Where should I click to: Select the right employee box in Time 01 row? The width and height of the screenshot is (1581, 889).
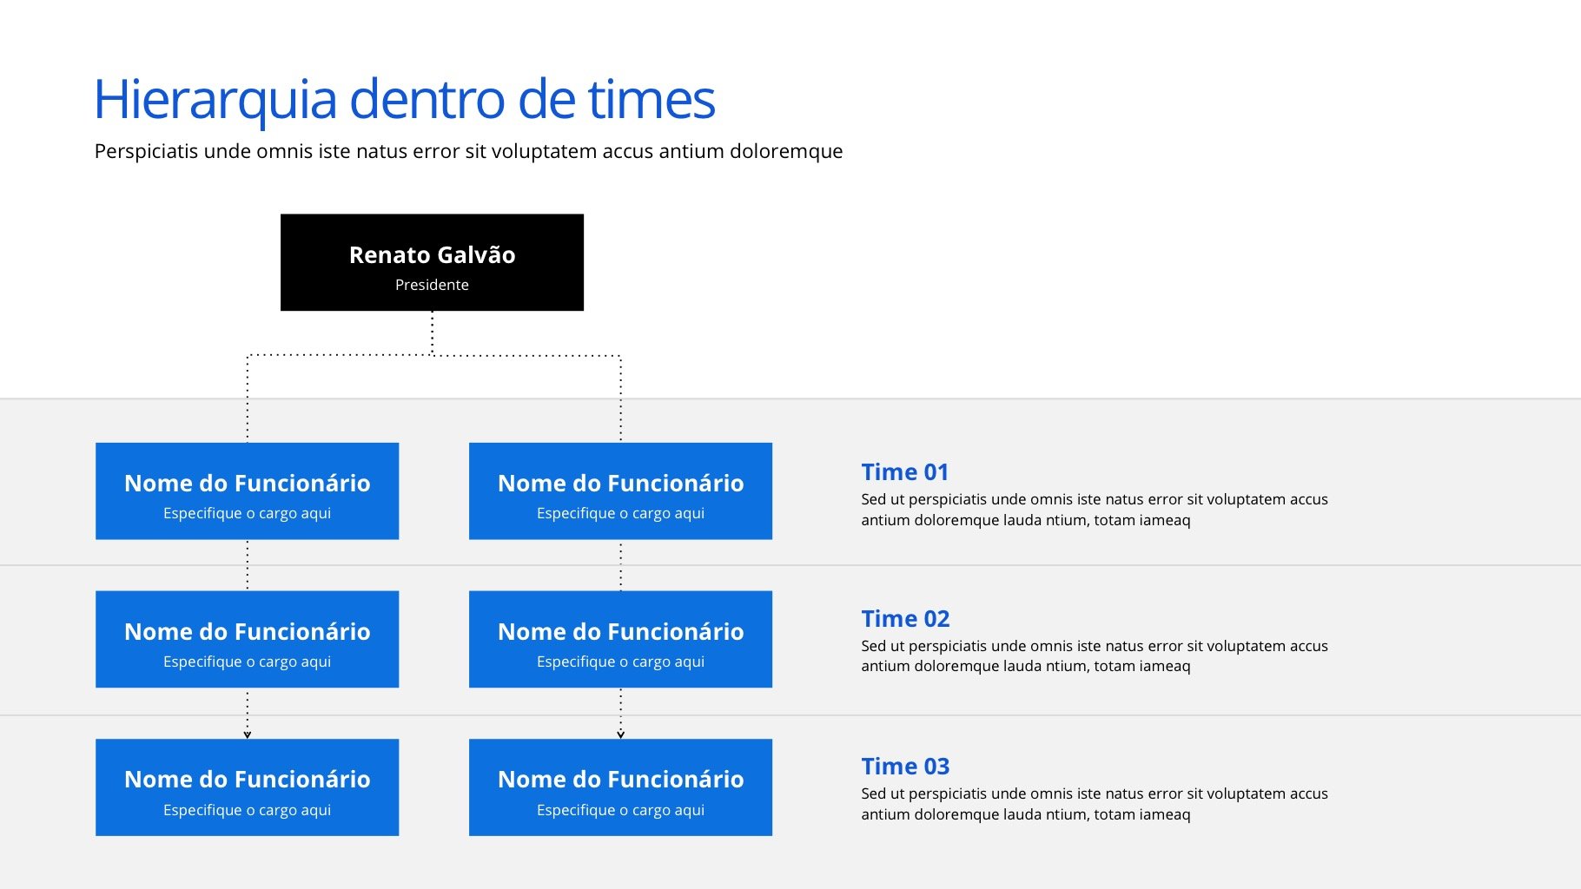620,491
